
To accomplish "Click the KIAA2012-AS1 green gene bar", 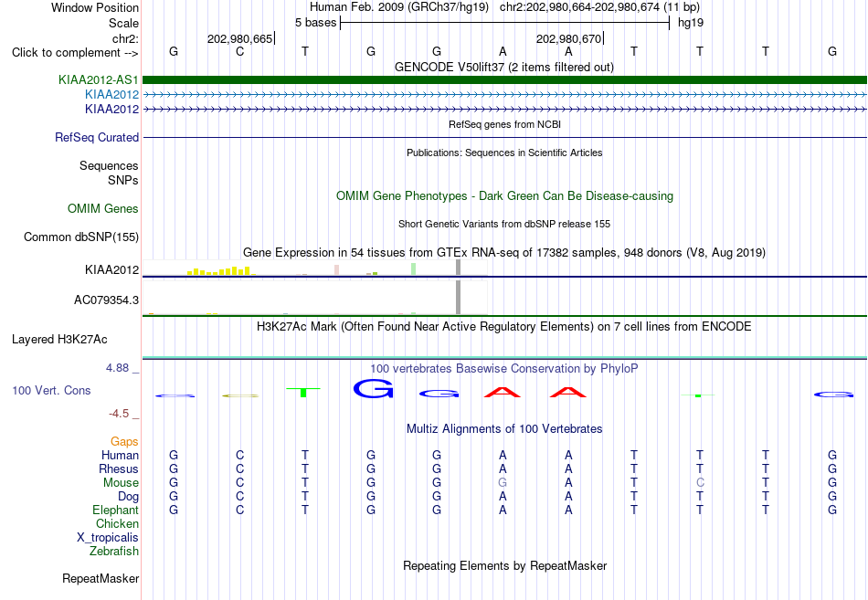I will [x=504, y=79].
